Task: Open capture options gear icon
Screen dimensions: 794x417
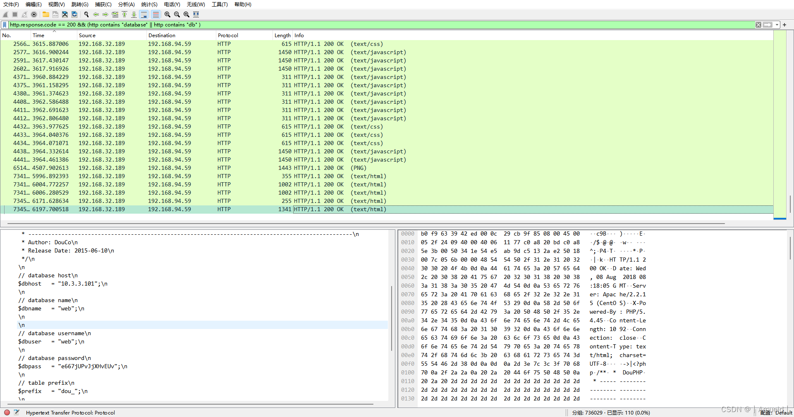Action: (34, 14)
